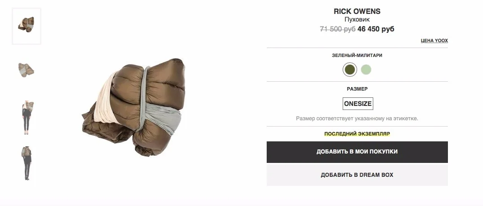The width and height of the screenshot is (483, 206).
Task: View the model back-view thumbnail
Action: (27, 163)
